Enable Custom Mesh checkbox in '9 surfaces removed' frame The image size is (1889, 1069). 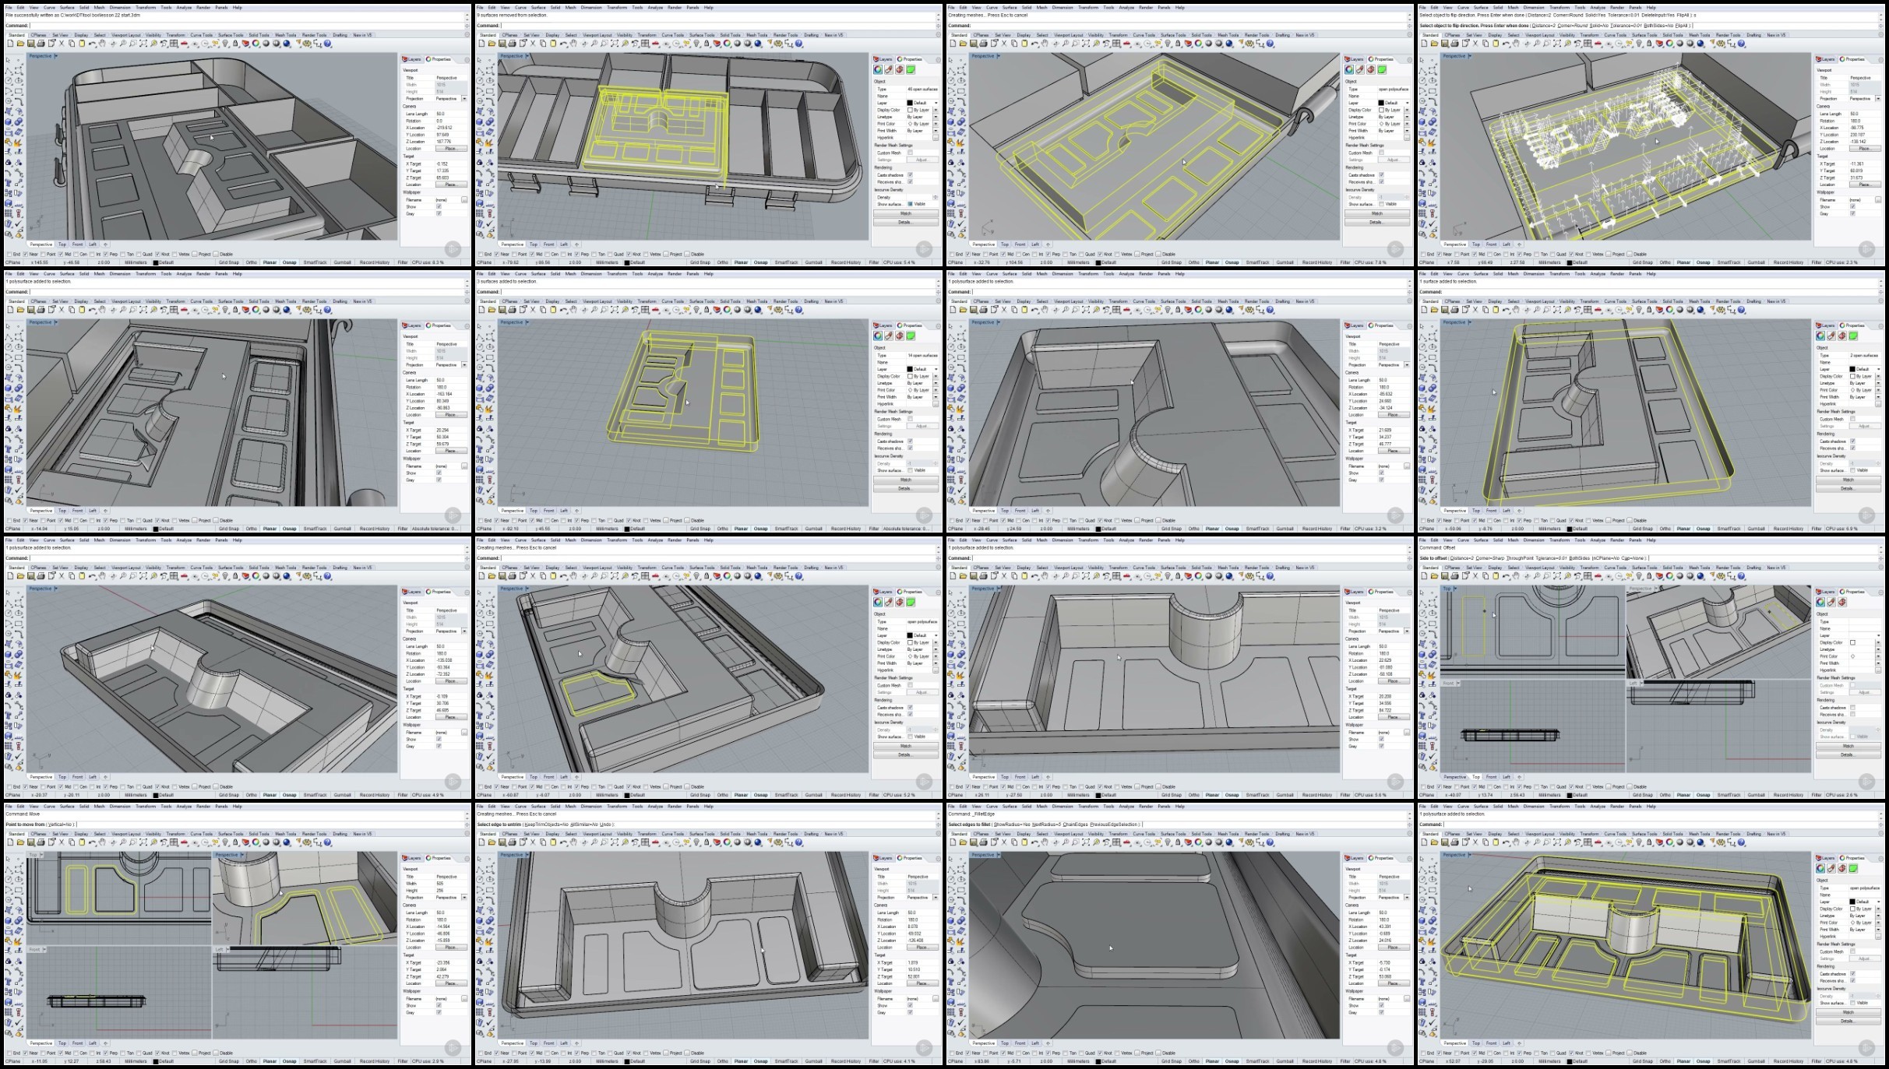click(x=910, y=153)
